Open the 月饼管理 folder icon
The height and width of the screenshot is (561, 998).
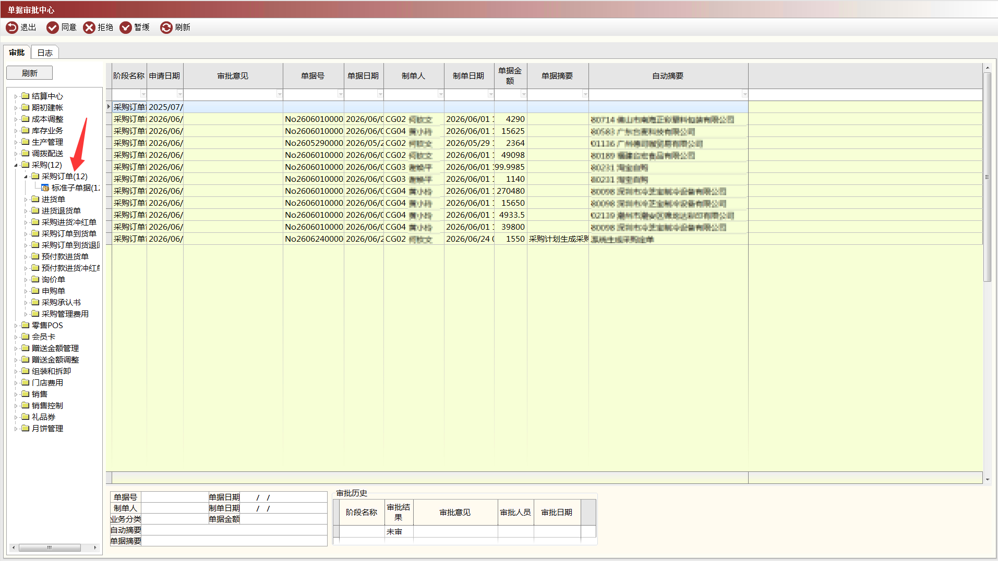pos(25,428)
